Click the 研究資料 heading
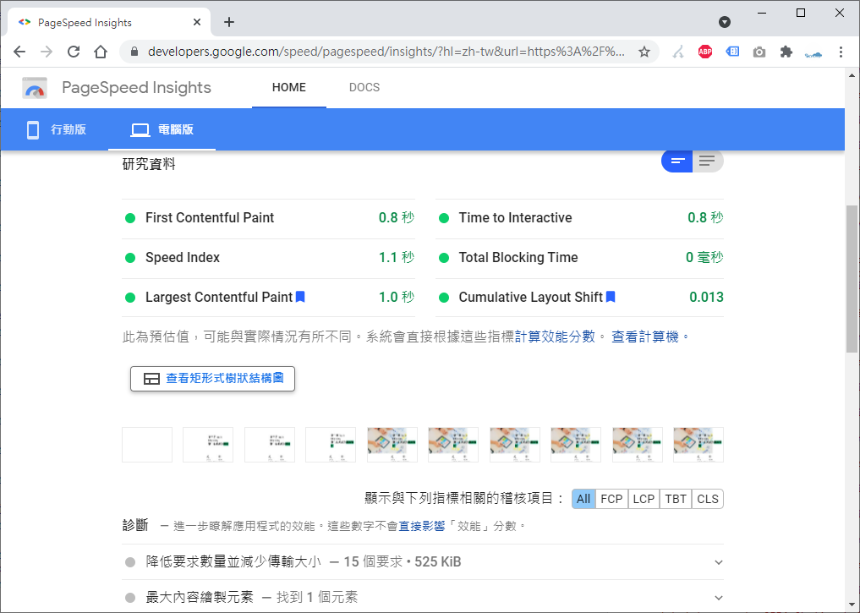This screenshot has width=860, height=613. [149, 164]
